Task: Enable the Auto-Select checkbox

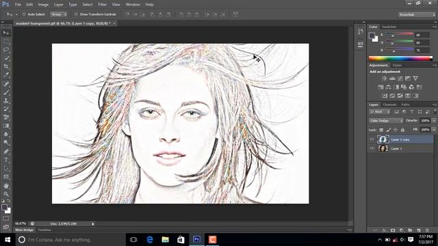Action: click(24, 14)
